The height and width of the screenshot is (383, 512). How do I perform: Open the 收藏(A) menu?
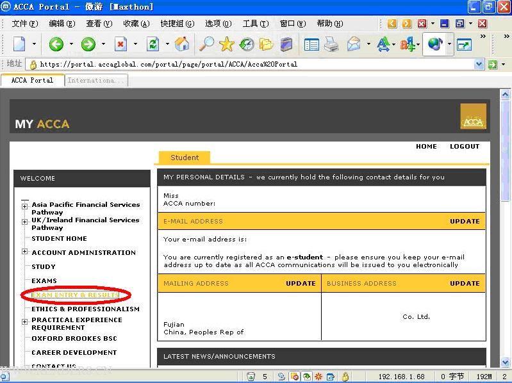point(136,24)
